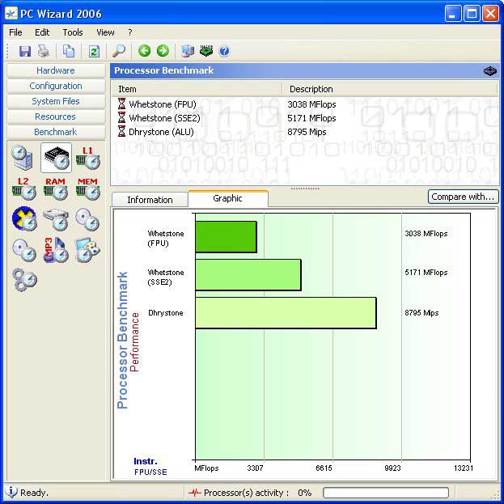
Task: Select the Processor benchmark chip icon
Action: click(x=55, y=157)
